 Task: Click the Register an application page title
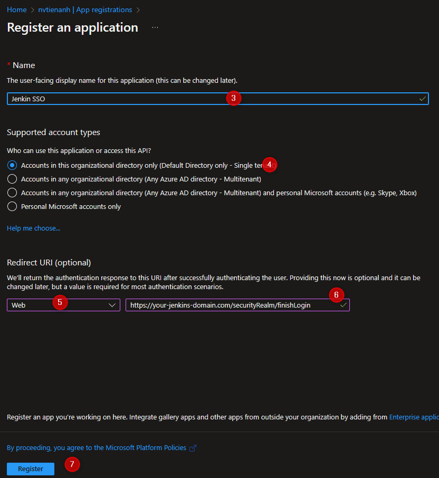click(73, 27)
